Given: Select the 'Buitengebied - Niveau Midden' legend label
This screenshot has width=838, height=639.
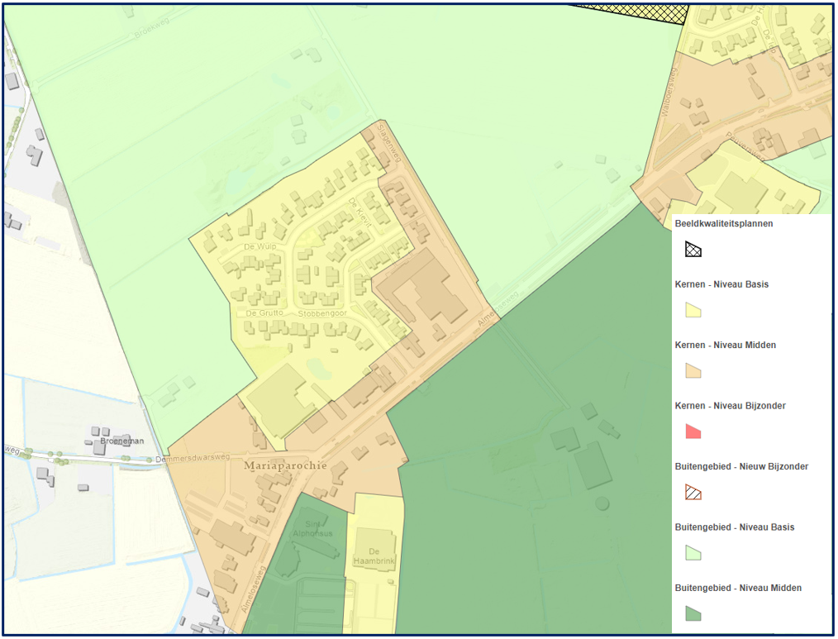Looking at the screenshot, I should pos(738,588).
